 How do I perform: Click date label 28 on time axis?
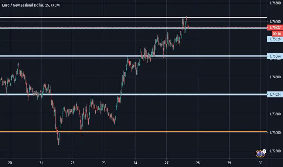(x=198, y=163)
